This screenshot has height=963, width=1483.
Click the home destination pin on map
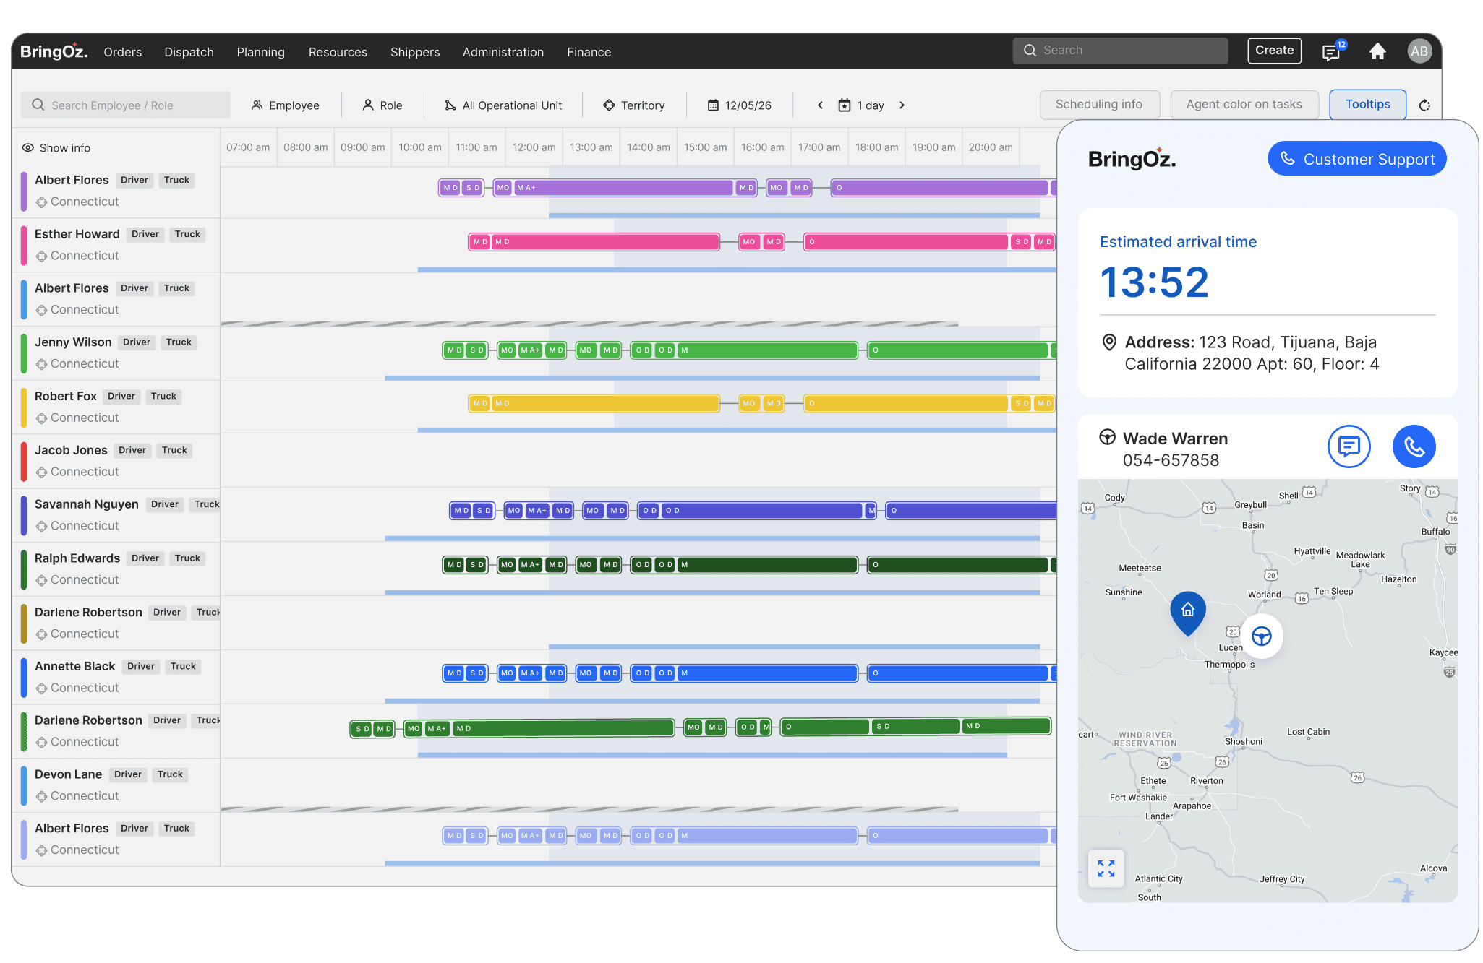pos(1187,613)
